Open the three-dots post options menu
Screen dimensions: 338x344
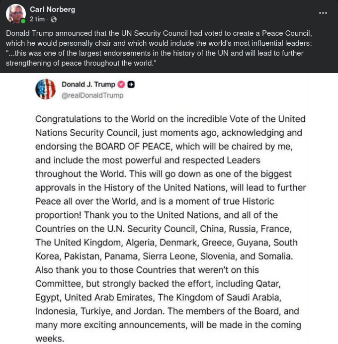[323, 13]
